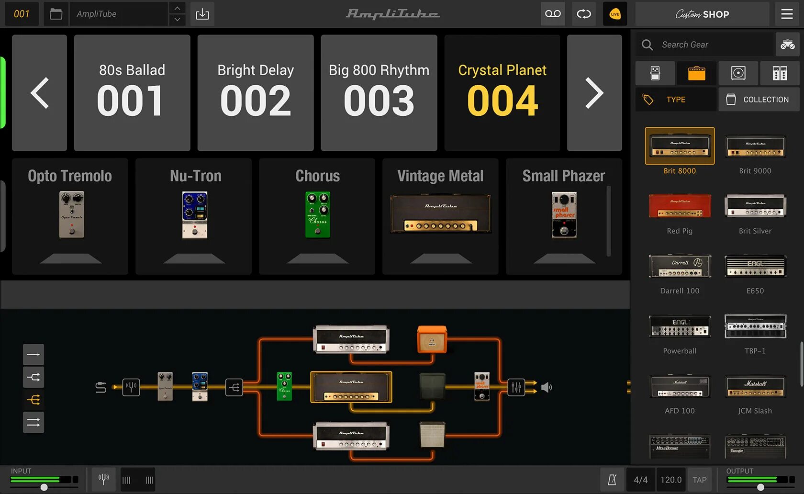Adjust the INPUT level slider
The height and width of the screenshot is (494, 804).
point(44,487)
